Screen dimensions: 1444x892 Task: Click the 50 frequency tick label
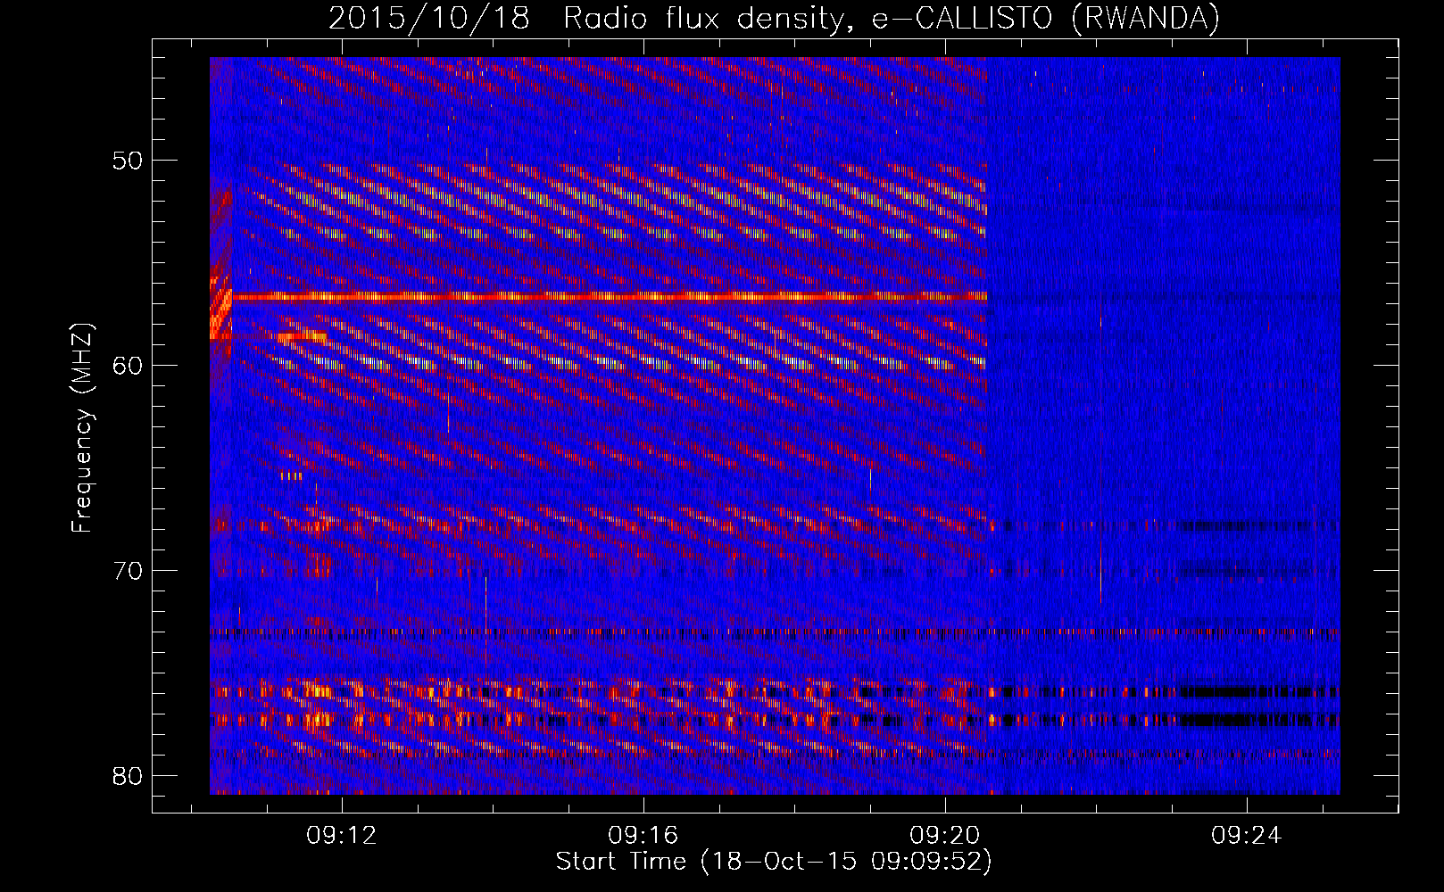click(x=128, y=161)
